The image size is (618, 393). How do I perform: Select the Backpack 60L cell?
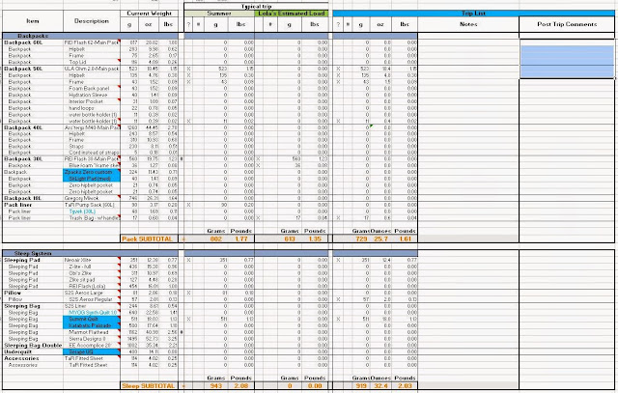[x=33, y=42]
